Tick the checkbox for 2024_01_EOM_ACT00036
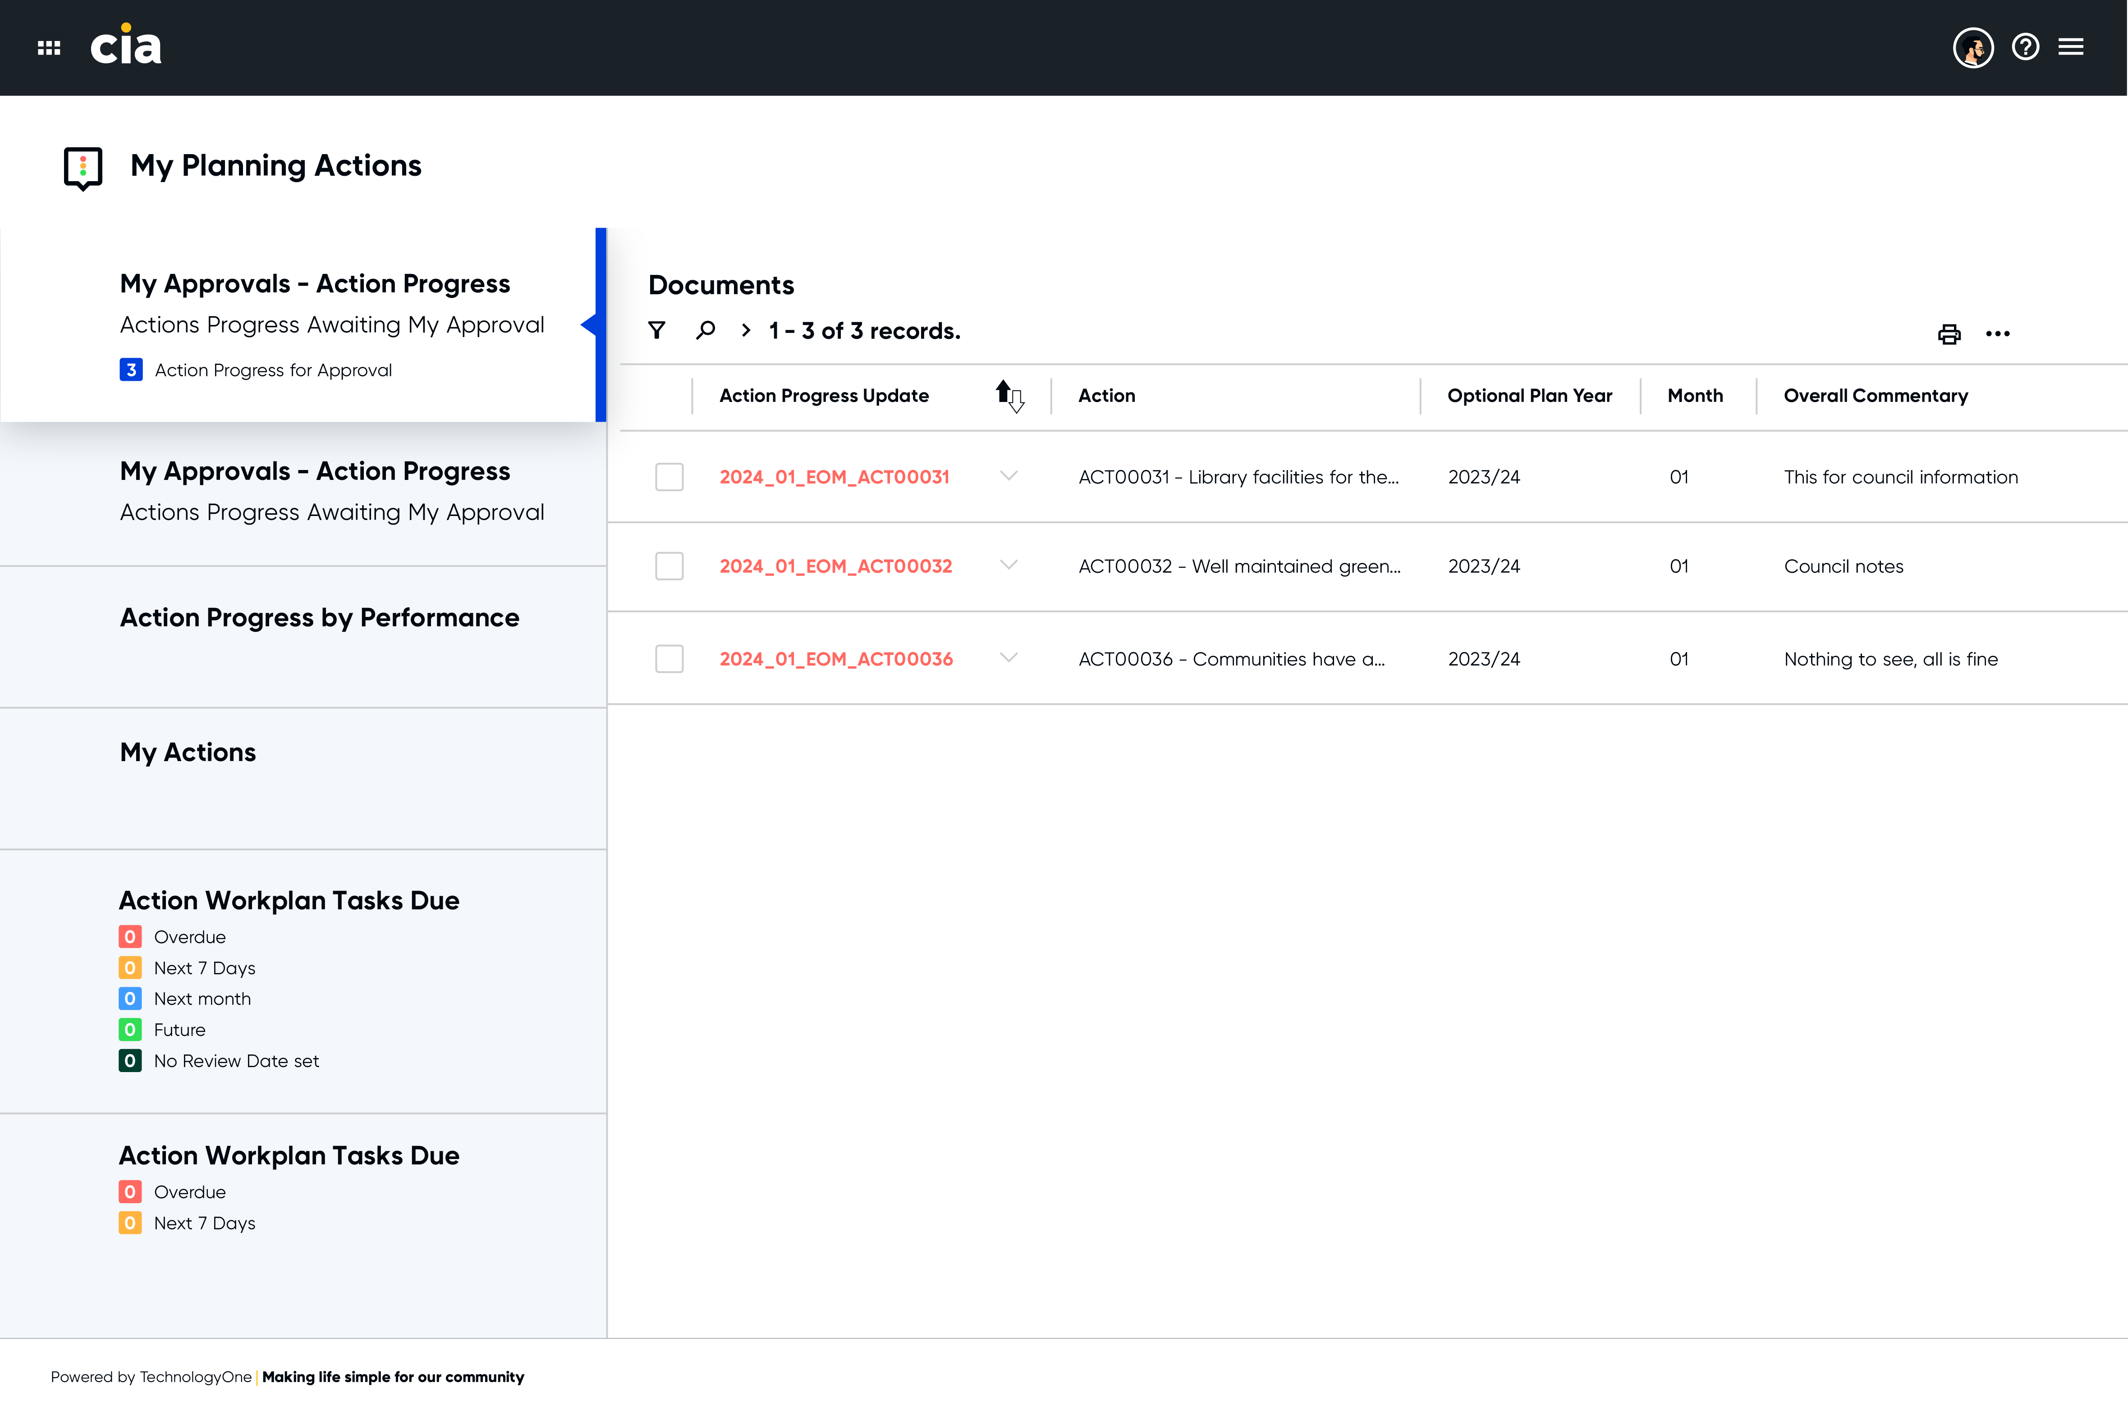2128x1415 pixels. tap(669, 659)
